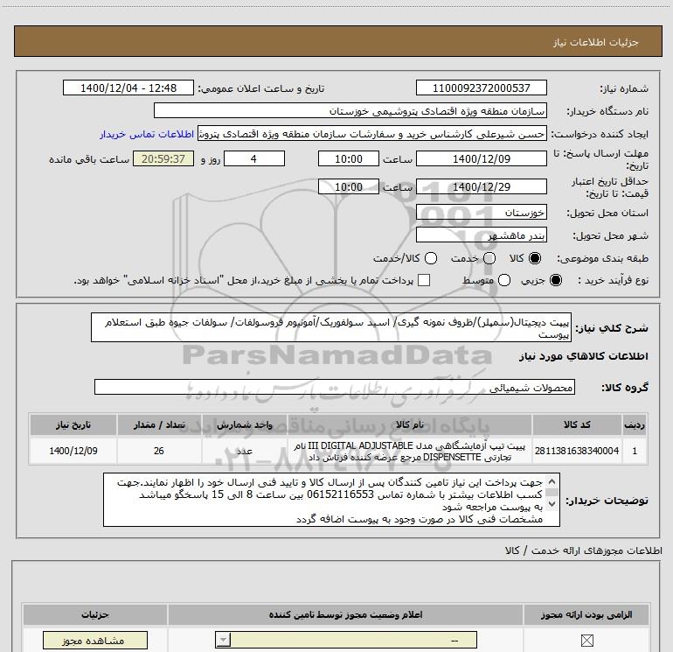Click the request creator field
Image resolution: width=673 pixels, height=652 pixels.
[372, 134]
